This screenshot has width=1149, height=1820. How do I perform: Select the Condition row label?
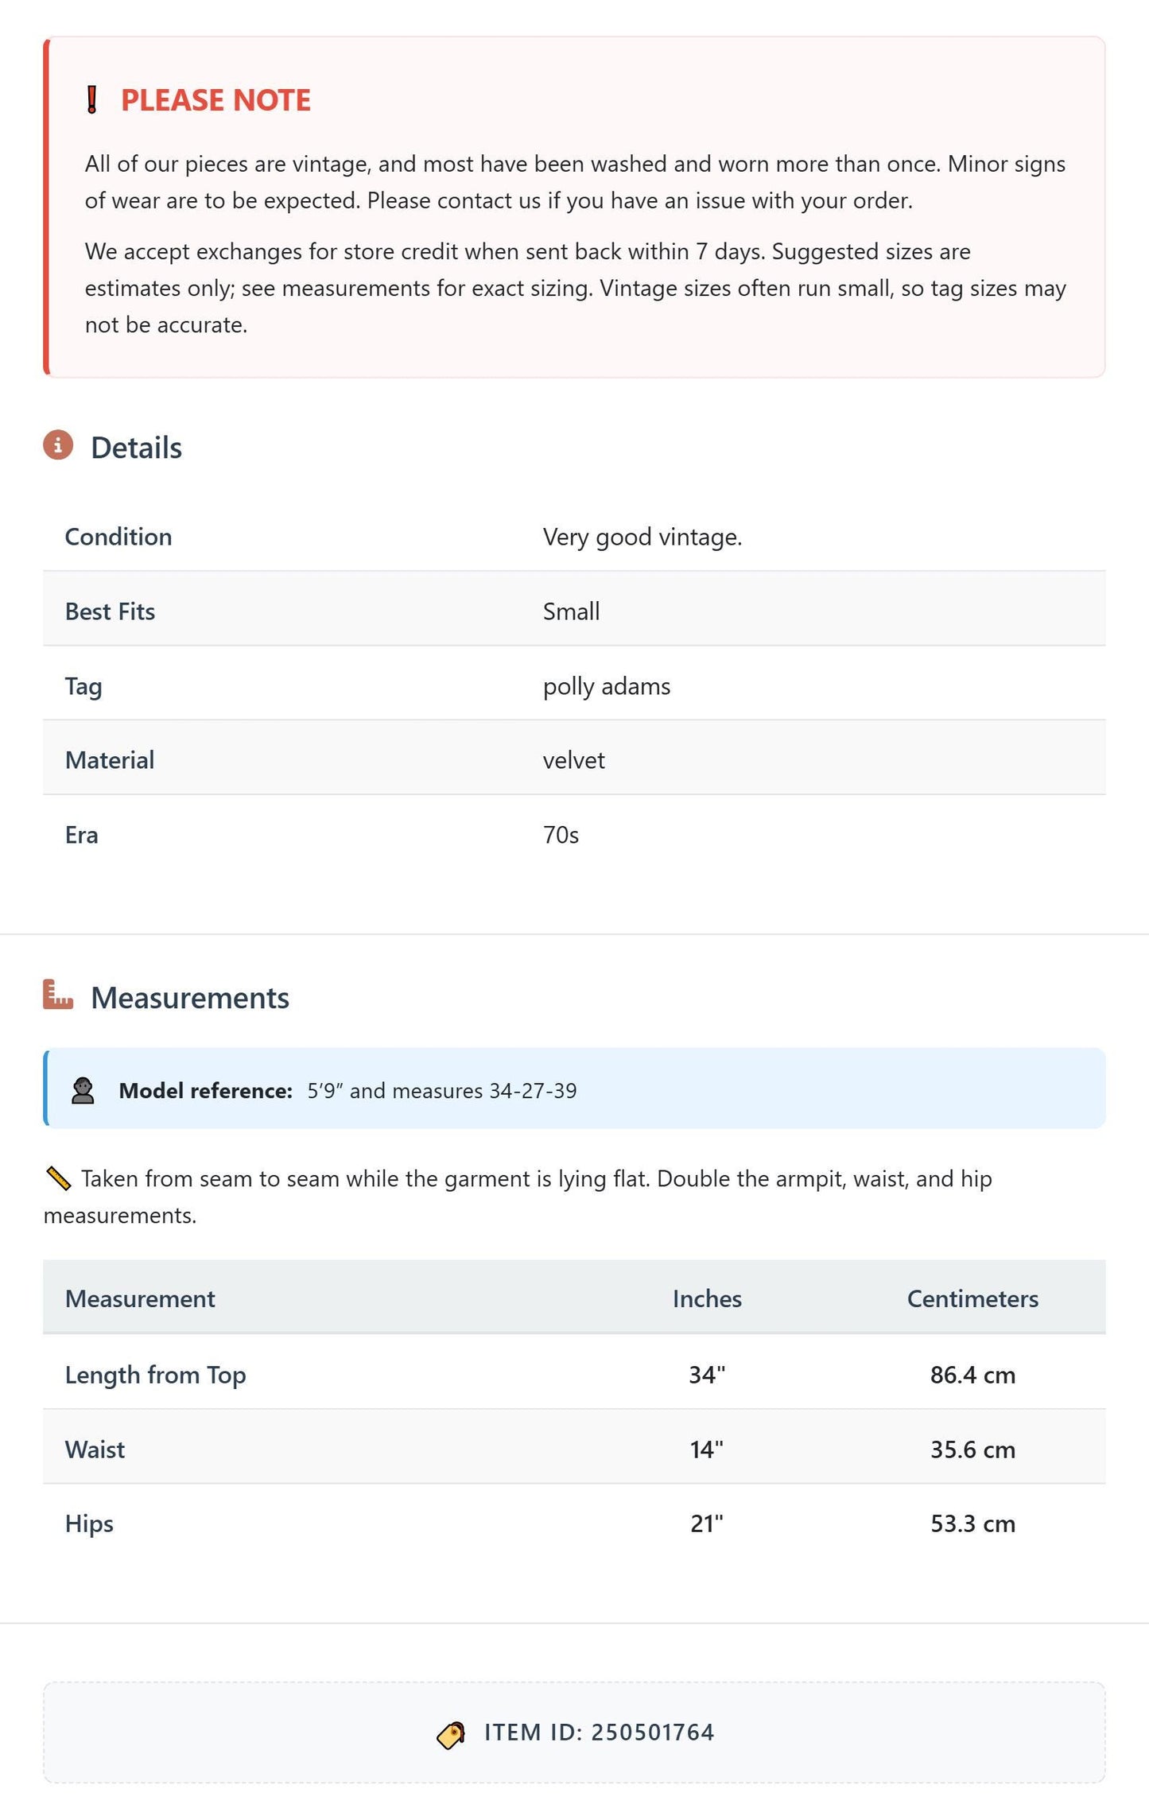point(118,537)
